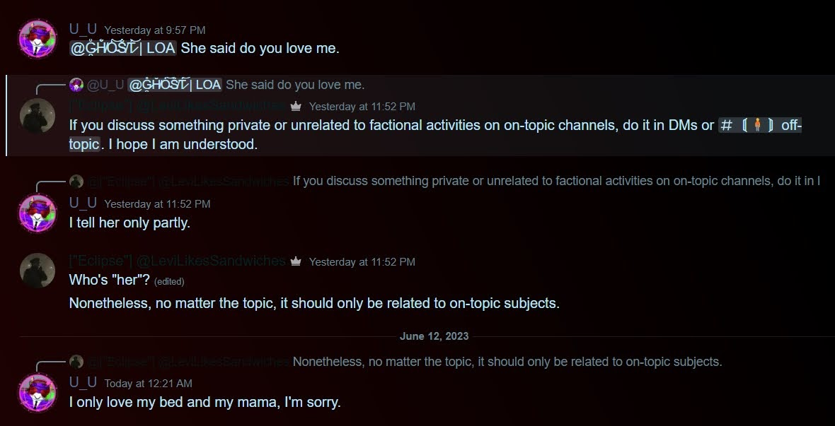This screenshot has width=835, height=426.
Task: Click small Levi avatar in 'If you discuss' reply preview
Action: pos(76,182)
